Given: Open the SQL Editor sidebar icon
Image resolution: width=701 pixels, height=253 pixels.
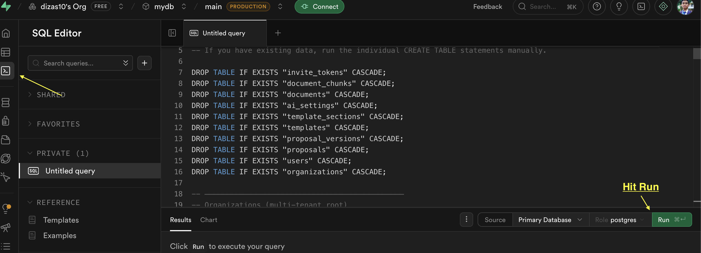Looking at the screenshot, I should 6,71.
